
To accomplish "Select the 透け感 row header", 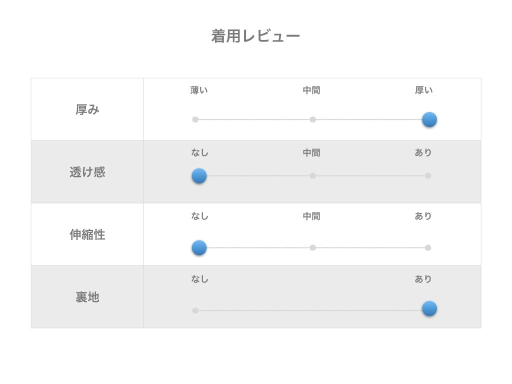I will (87, 172).
